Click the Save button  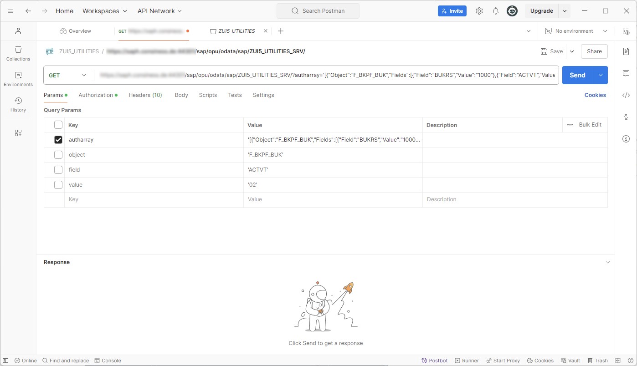(552, 51)
